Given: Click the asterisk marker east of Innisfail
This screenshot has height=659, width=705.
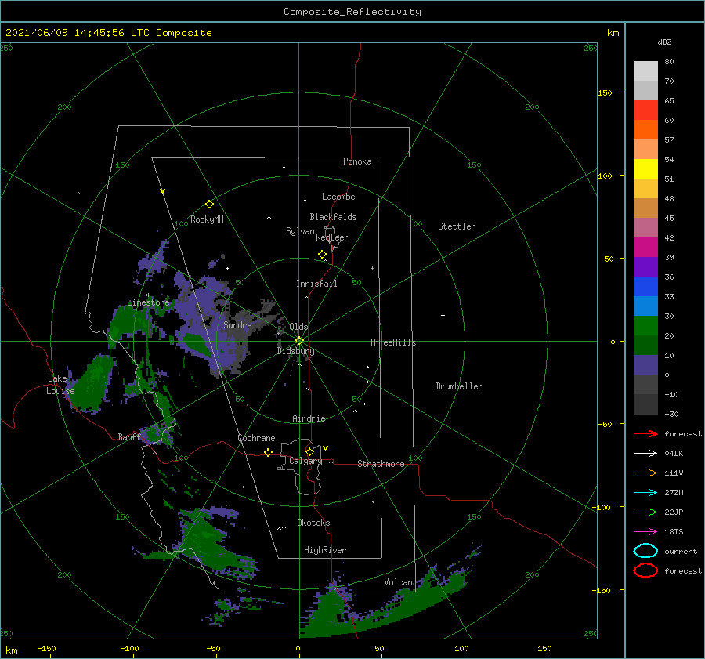Looking at the screenshot, I should coord(372,269).
